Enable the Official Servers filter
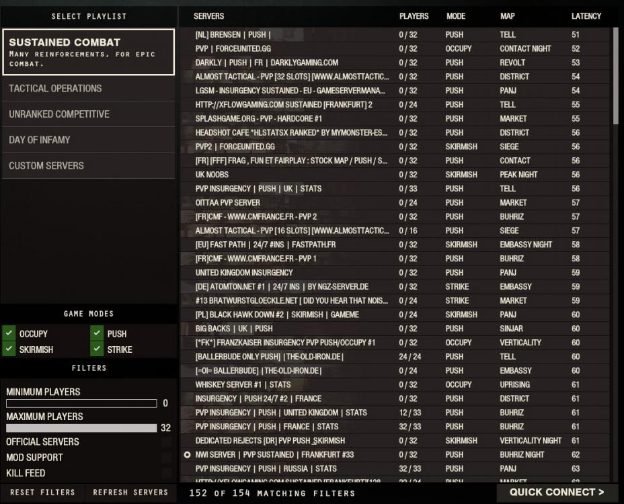 pos(166,442)
